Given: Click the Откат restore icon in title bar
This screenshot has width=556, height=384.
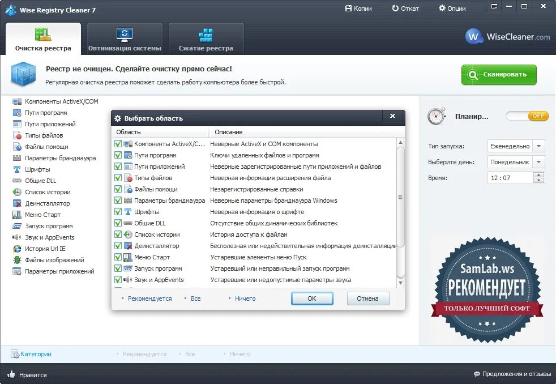Looking at the screenshot, I should pyautogui.click(x=395, y=8).
